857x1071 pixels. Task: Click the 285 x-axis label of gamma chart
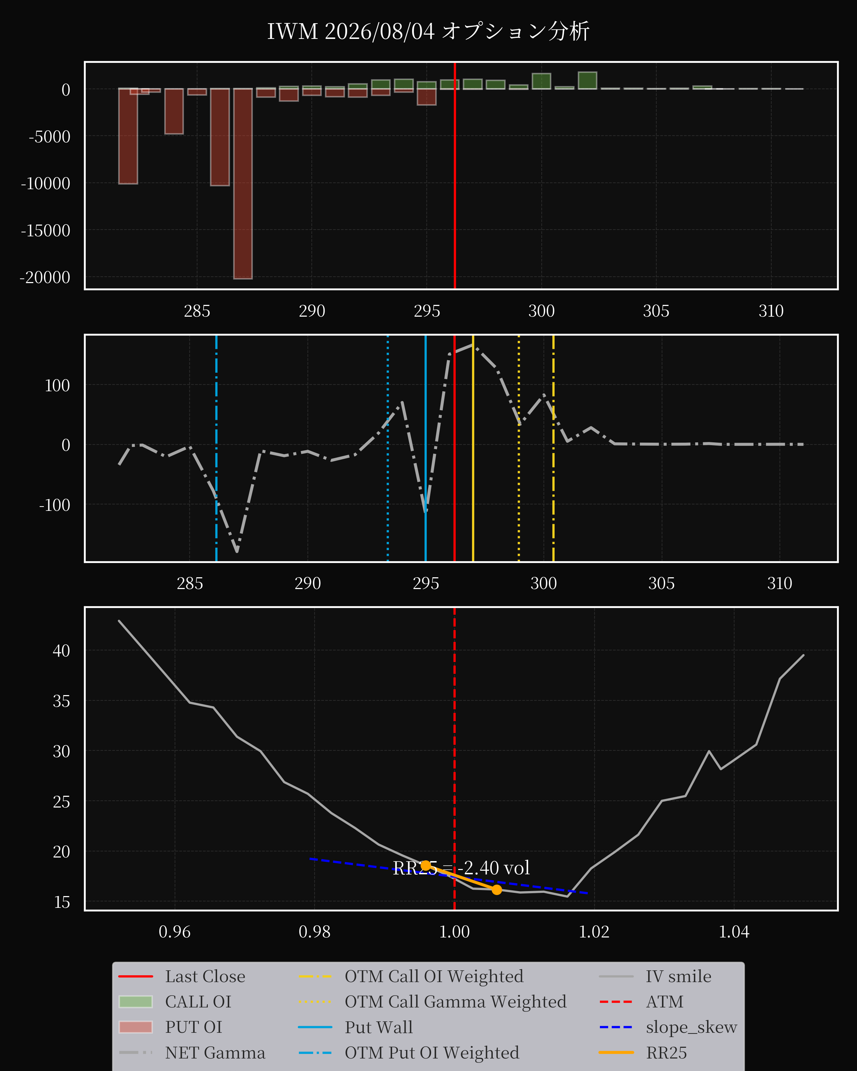[190, 583]
